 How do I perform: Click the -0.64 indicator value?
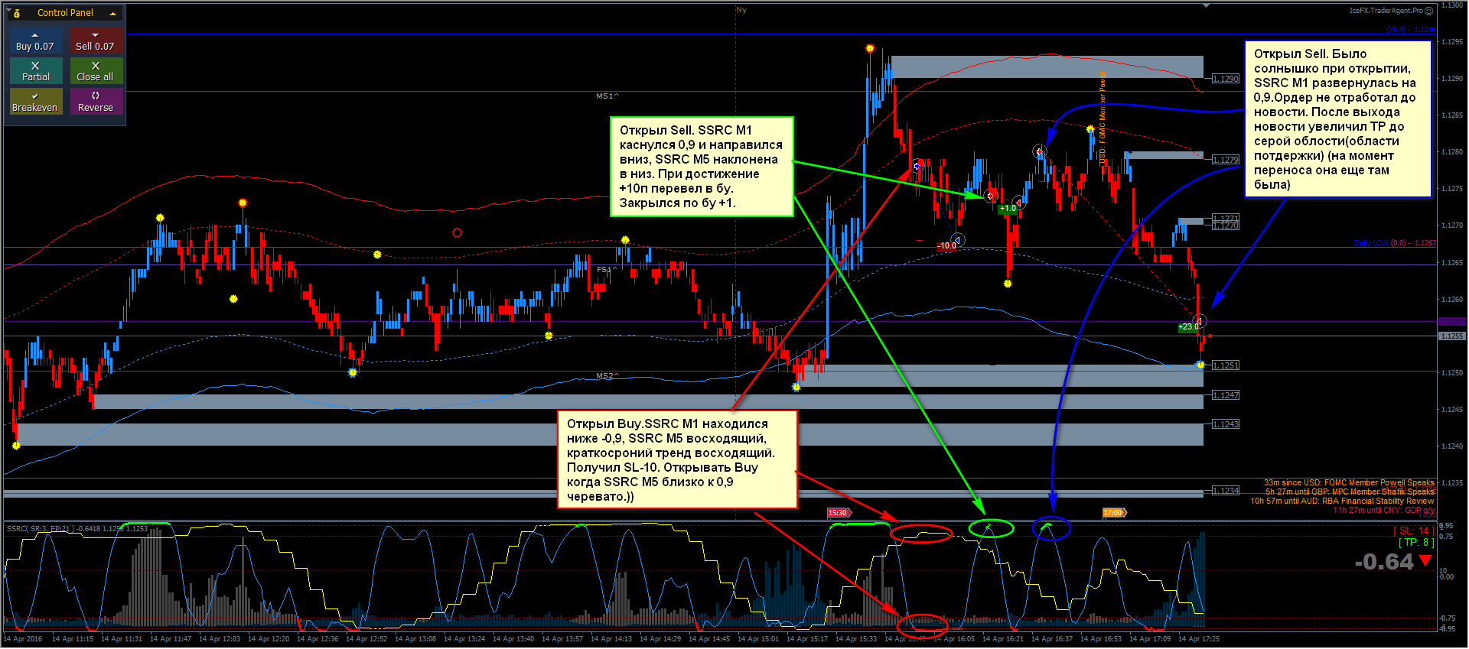coord(1384,562)
